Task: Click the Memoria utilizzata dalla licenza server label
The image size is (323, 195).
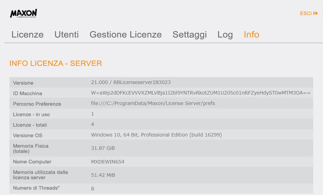Action: tap(40, 175)
